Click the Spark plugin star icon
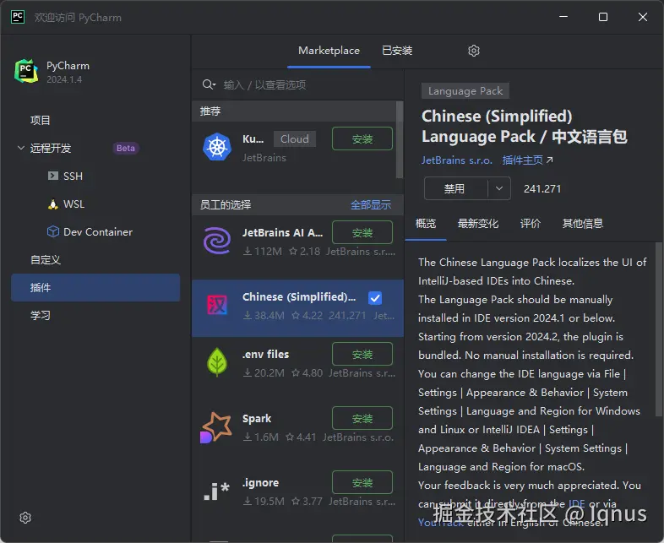Image resolution: width=664 pixels, height=543 pixels. (216, 427)
